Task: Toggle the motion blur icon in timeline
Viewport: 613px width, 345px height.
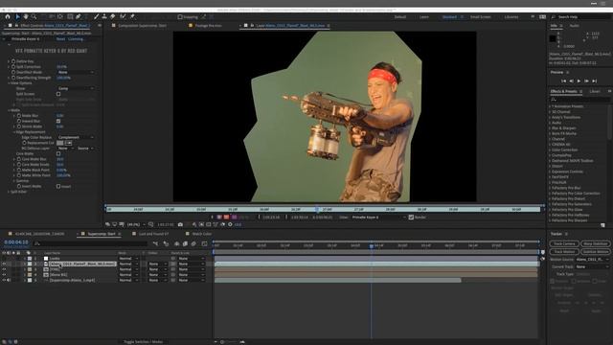Action: tap(193, 243)
